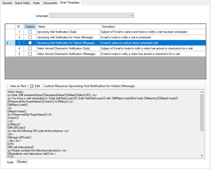Click the script scrollbar down arrow
The image size is (211, 169).
pos(202,156)
